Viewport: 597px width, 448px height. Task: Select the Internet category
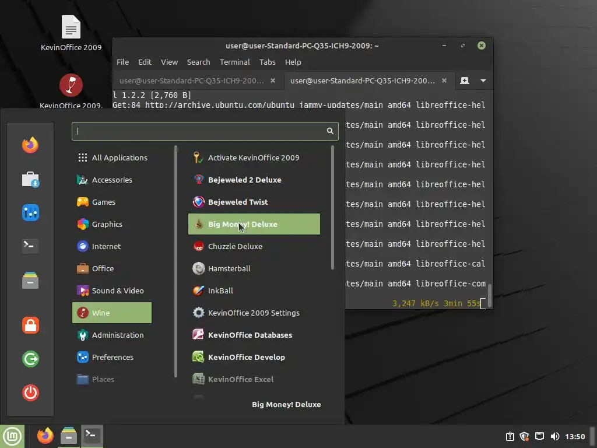pyautogui.click(x=112, y=246)
